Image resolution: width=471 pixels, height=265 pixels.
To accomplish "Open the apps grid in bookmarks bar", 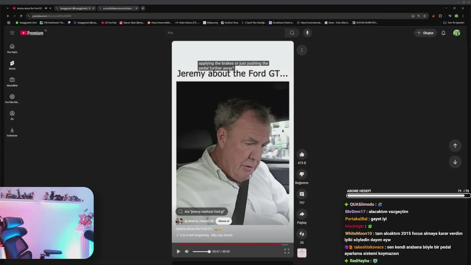I will coord(8,22).
